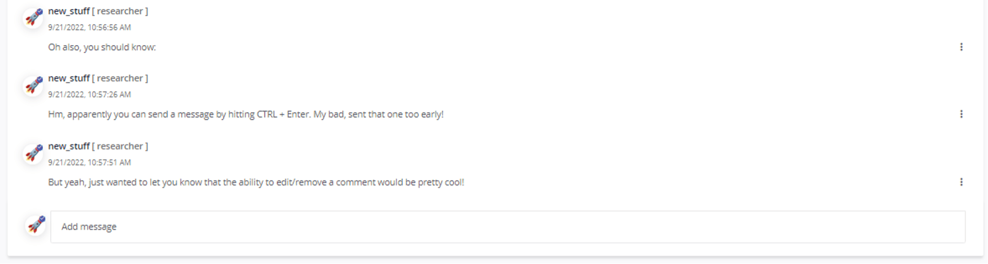Screen dimensions: 988x264
Task: Click the [ researcher ] label on second message
Action: 120,79
